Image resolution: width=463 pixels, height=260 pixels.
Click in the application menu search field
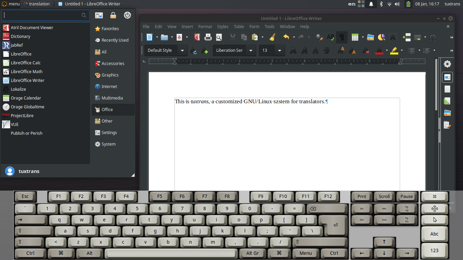45,15
